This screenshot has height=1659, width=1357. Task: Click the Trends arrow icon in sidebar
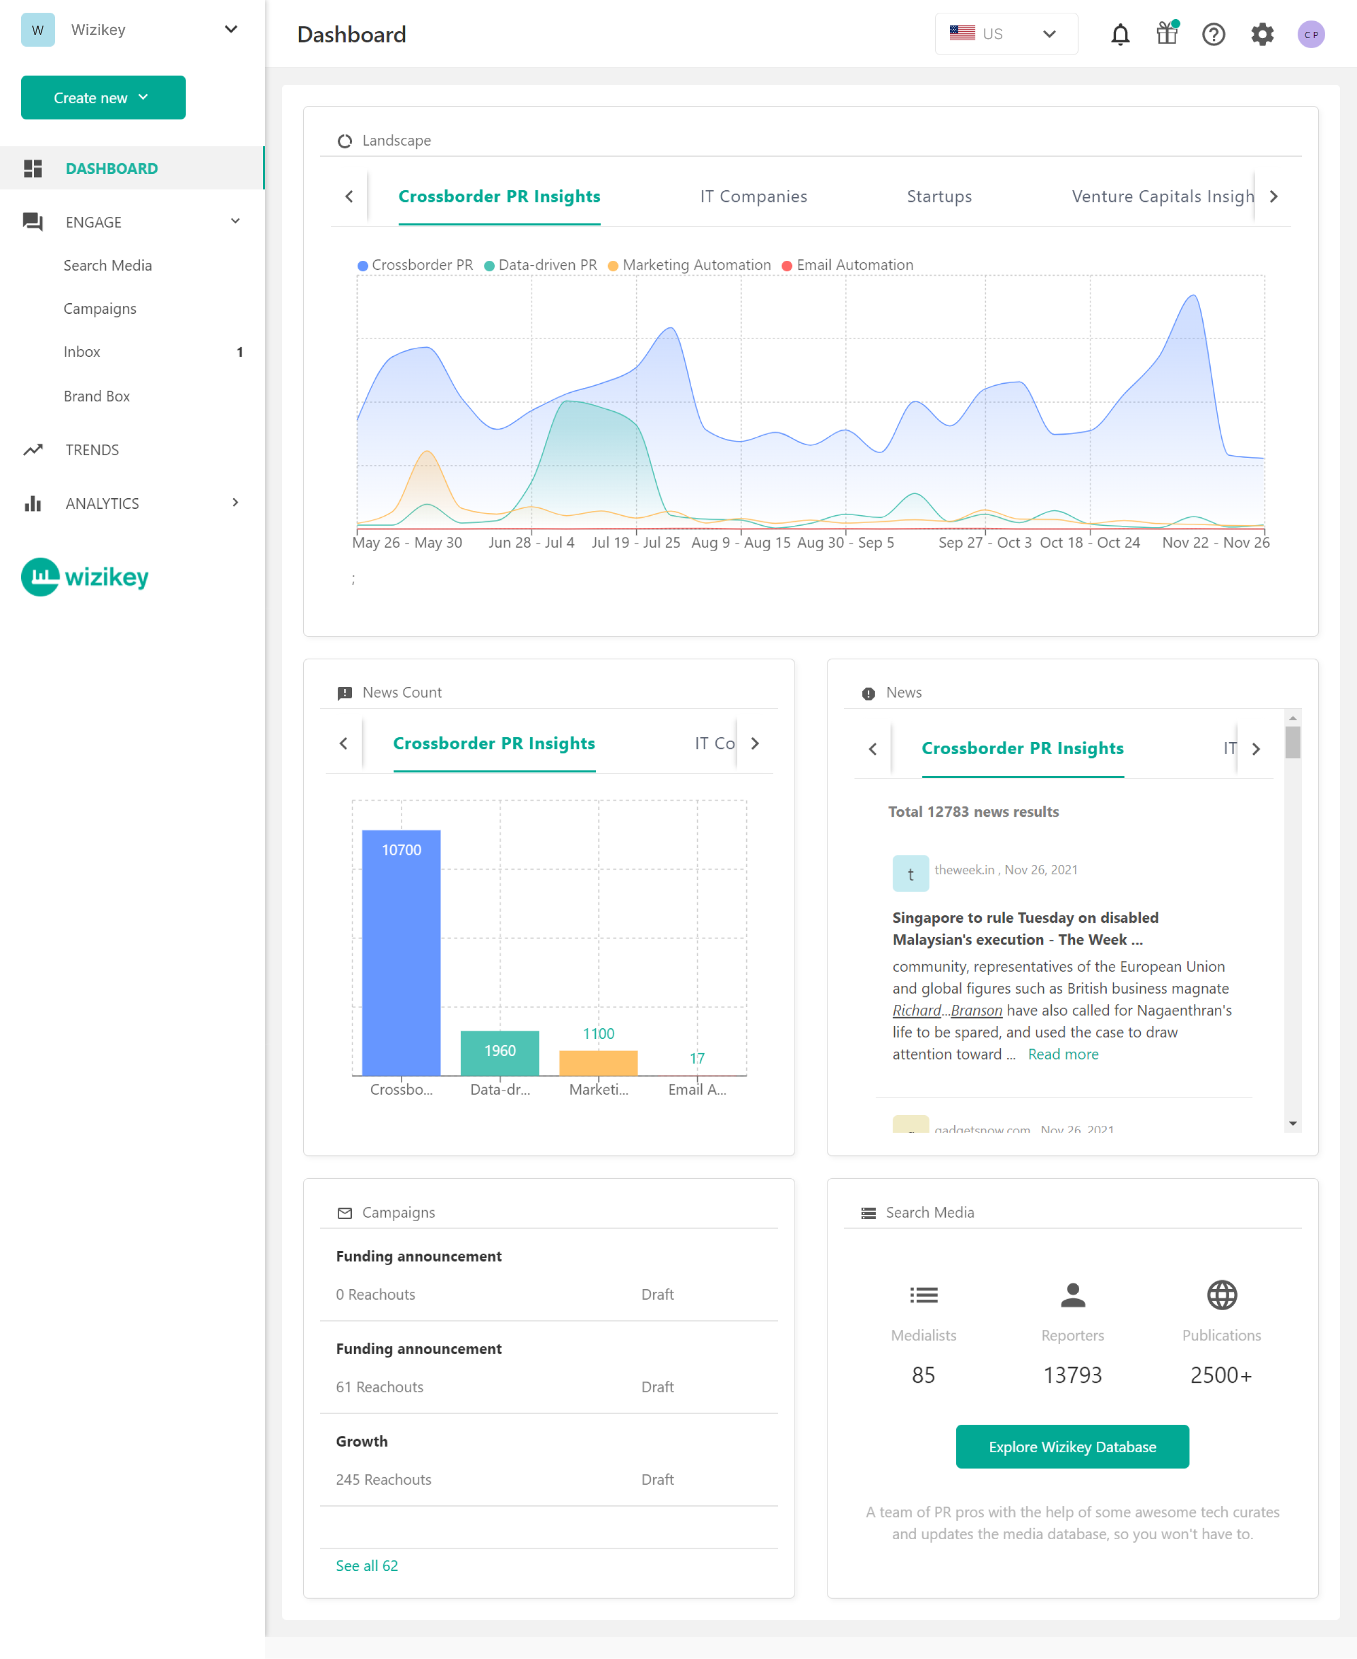click(x=33, y=450)
